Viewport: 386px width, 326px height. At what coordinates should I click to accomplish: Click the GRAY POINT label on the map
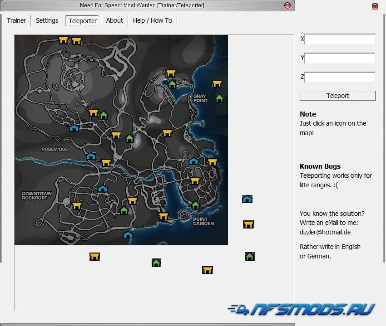tap(200, 98)
